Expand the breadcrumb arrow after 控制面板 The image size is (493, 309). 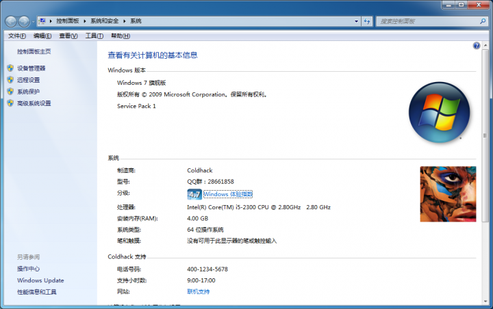coord(86,22)
